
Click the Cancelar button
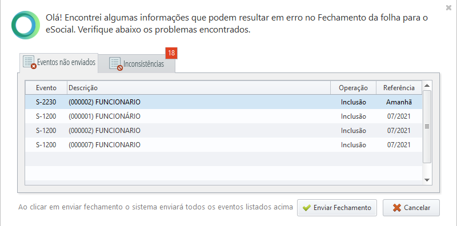click(x=411, y=208)
